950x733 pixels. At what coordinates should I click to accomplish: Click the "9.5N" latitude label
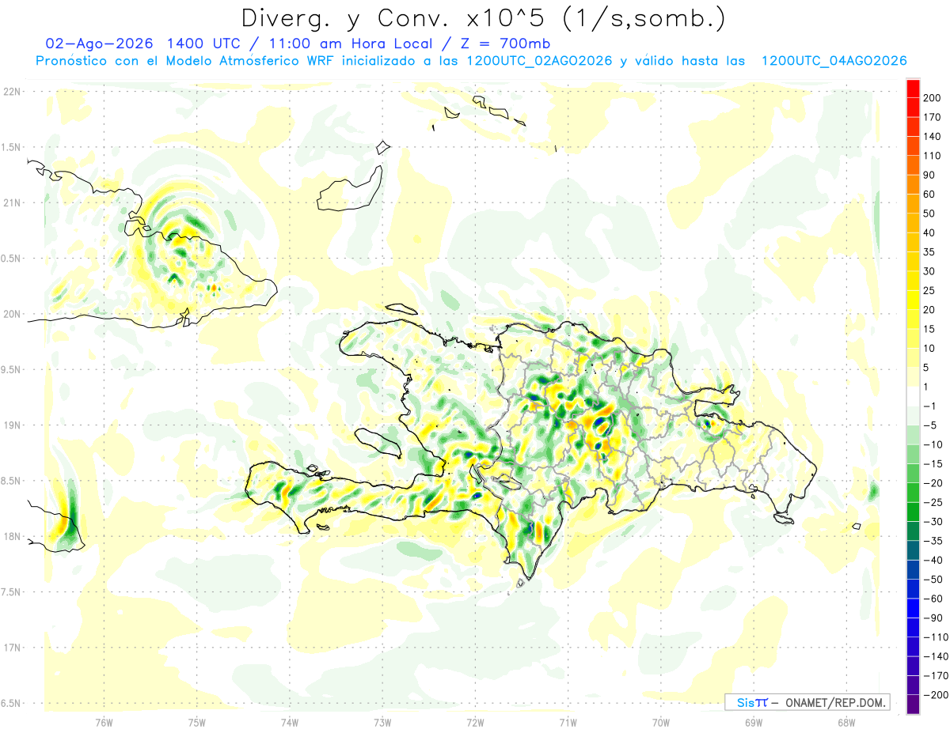tap(11, 369)
